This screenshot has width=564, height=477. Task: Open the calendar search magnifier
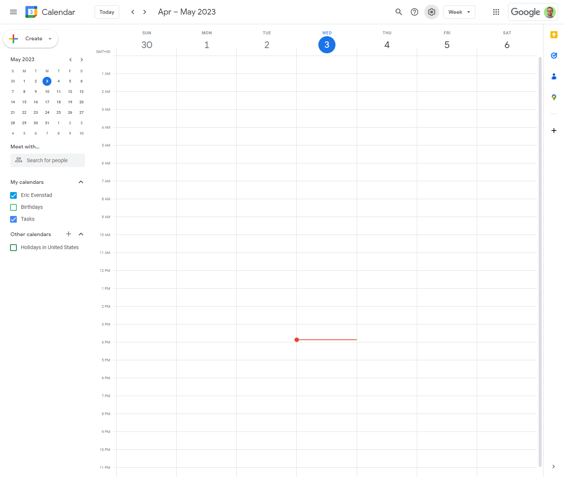[398, 12]
